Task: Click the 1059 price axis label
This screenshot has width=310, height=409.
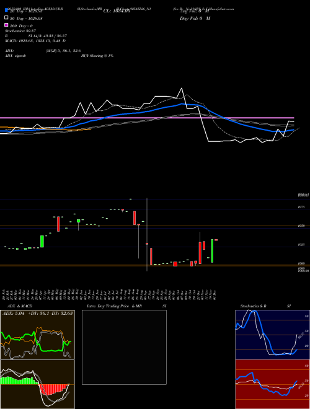Action: (x=301, y=226)
